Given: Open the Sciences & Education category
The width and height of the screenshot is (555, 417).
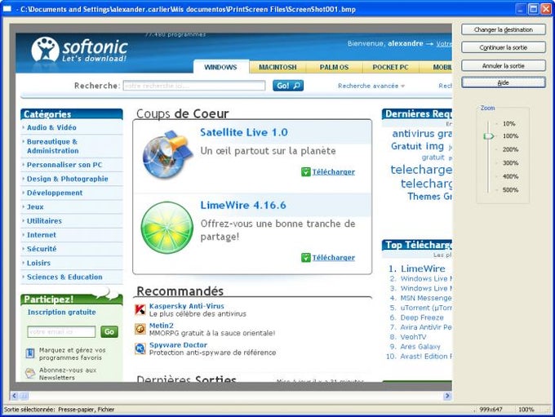Looking at the screenshot, I should coord(64,277).
